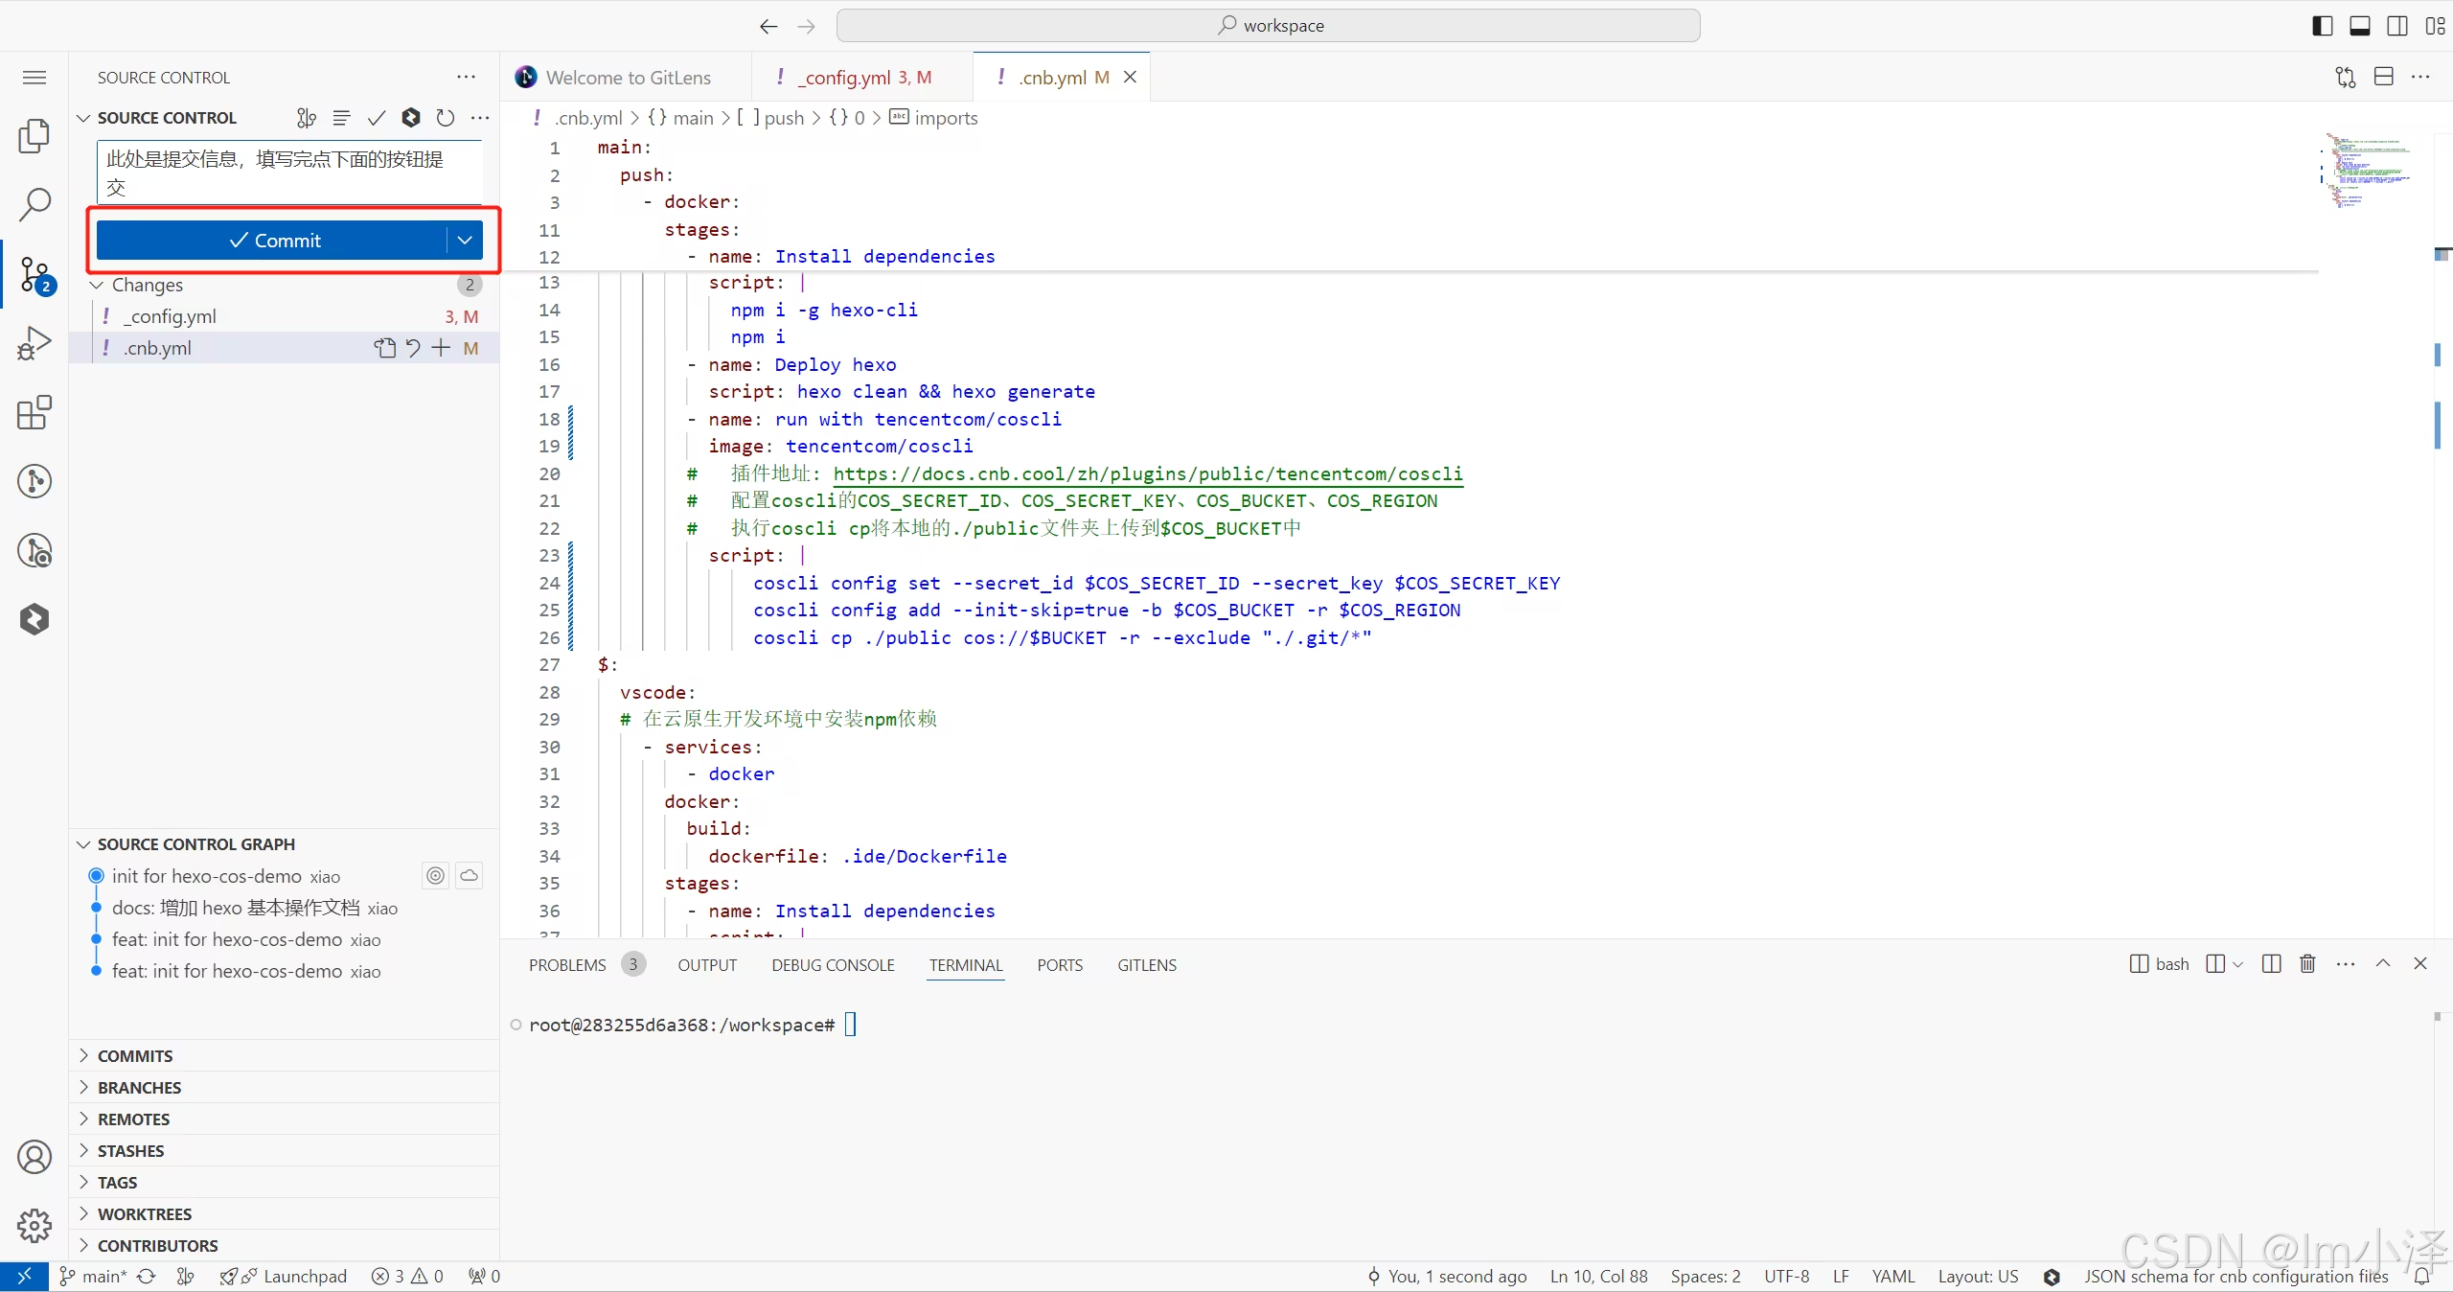Image resolution: width=2453 pixels, height=1292 pixels.
Task: Click the blue Commit button
Action: point(272,241)
